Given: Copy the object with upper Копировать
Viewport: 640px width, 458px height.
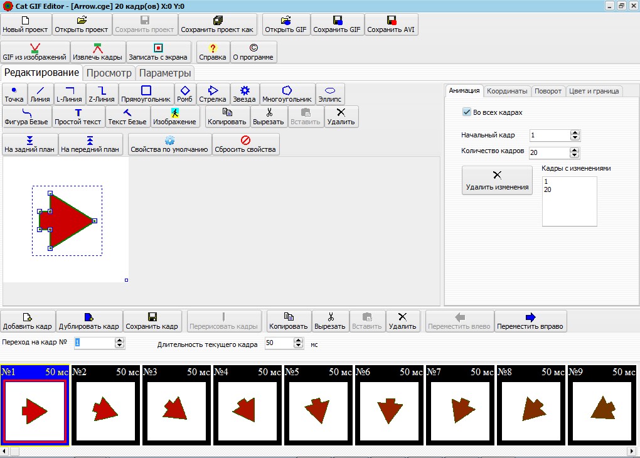Looking at the screenshot, I should pos(227,117).
